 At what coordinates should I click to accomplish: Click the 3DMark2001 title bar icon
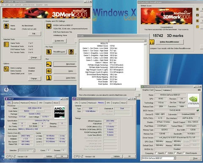2,2
